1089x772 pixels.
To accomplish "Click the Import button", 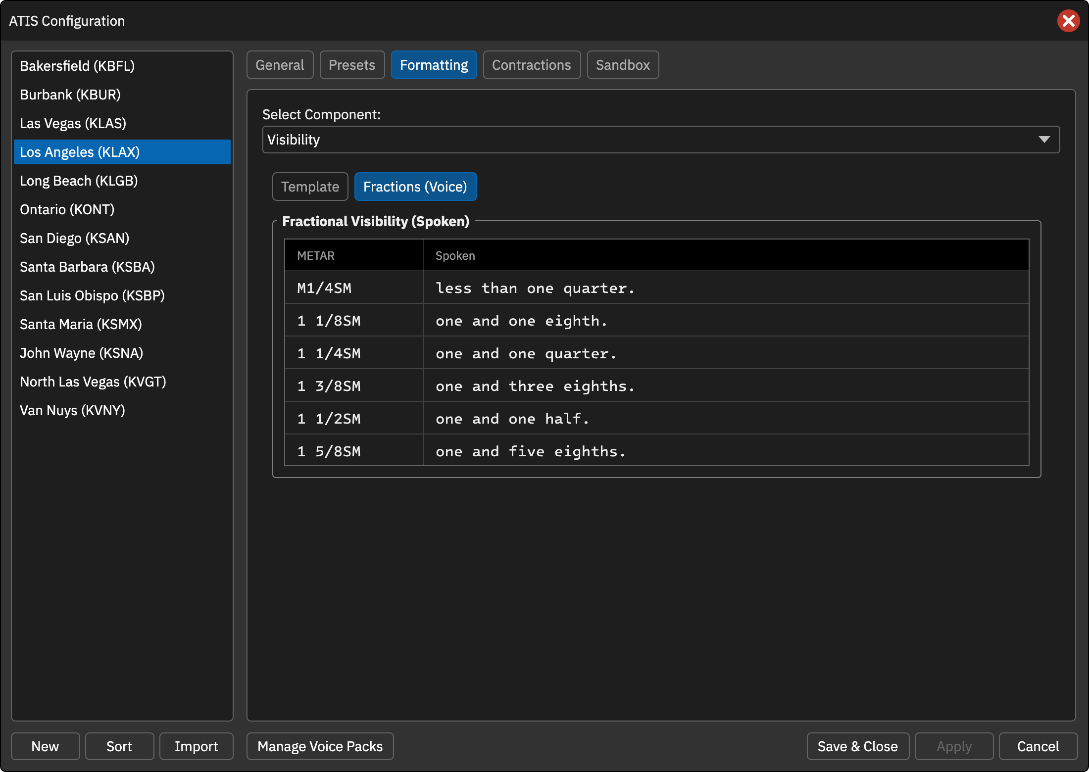I will coord(196,746).
